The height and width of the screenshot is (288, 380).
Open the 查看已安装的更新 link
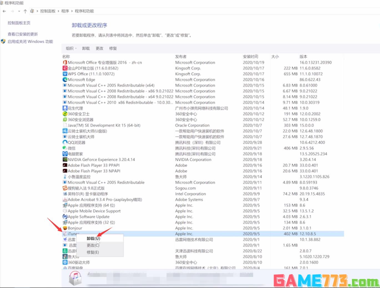pos(23,34)
